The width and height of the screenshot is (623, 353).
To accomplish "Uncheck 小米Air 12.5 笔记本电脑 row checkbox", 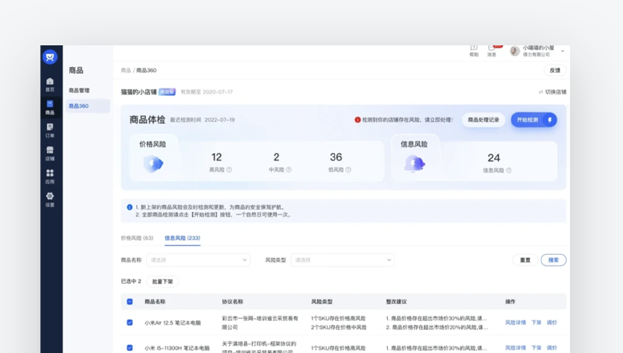I will (x=130, y=323).
